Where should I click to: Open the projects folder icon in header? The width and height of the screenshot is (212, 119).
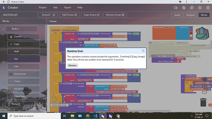[176, 8]
